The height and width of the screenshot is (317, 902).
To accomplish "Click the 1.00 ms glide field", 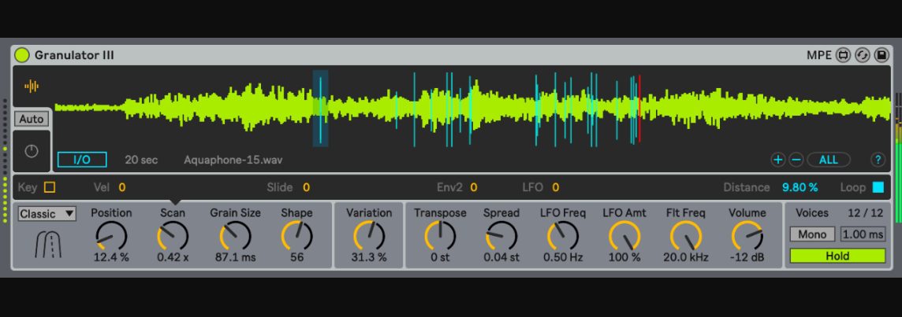I will tap(863, 234).
